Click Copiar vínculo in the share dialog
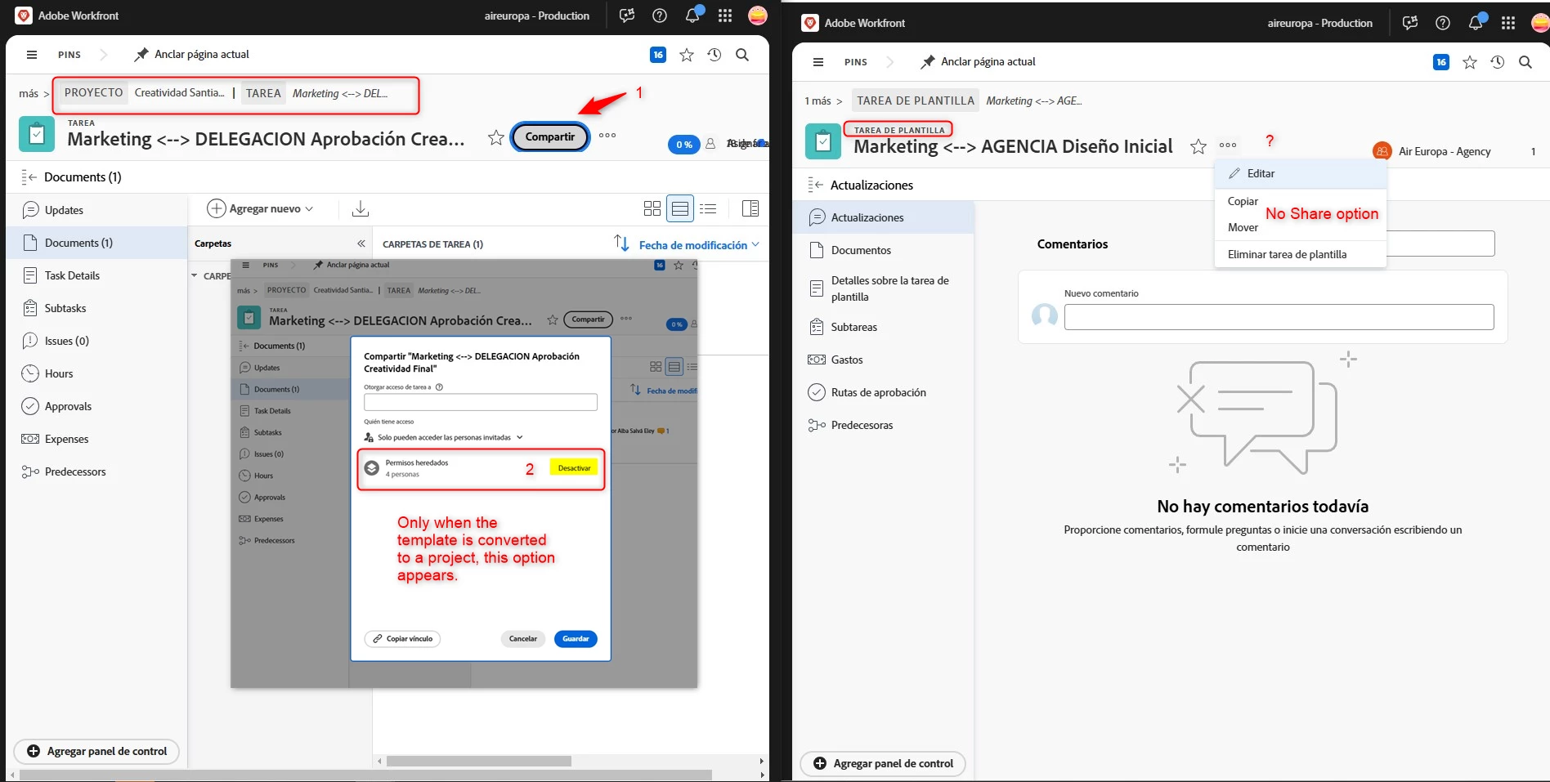The image size is (1550, 782). pyautogui.click(x=402, y=639)
